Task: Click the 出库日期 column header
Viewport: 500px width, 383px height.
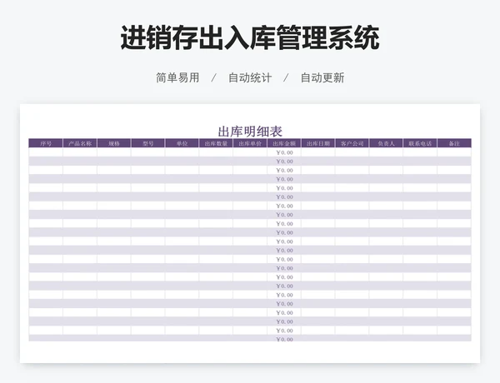Action: click(318, 143)
